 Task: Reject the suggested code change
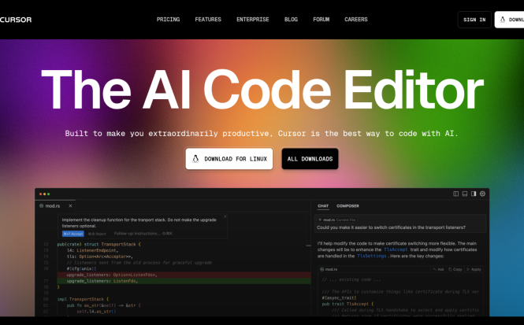pyautogui.click(x=97, y=234)
